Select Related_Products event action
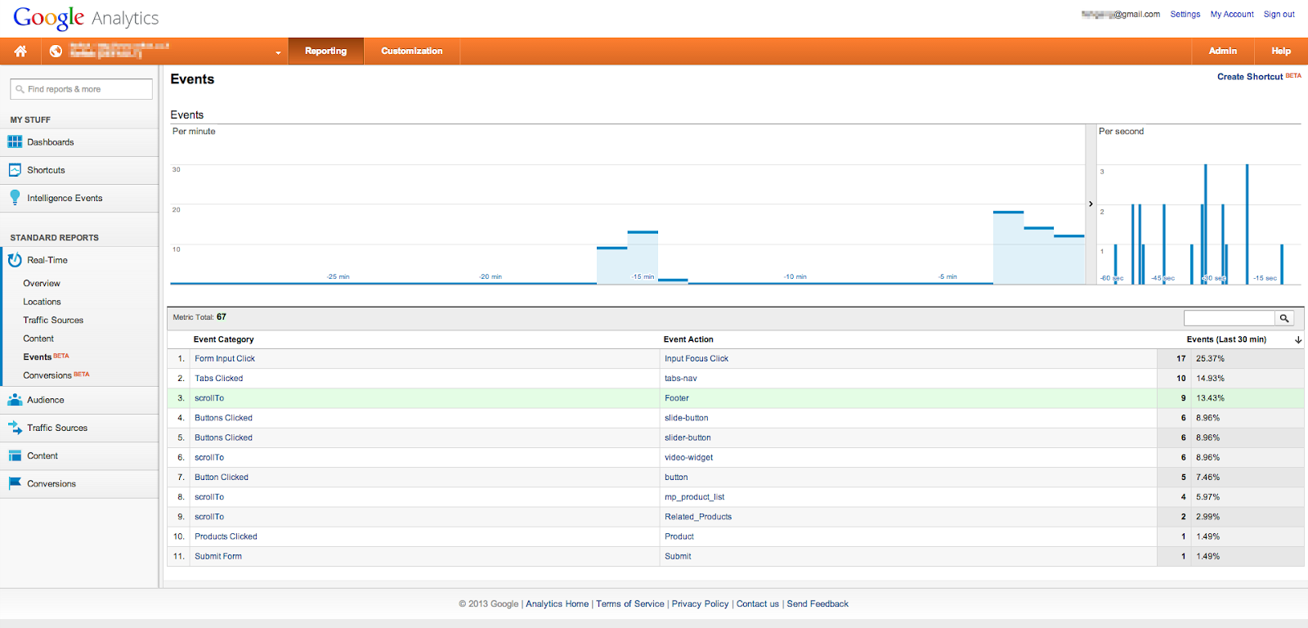The image size is (1308, 628). 698,517
